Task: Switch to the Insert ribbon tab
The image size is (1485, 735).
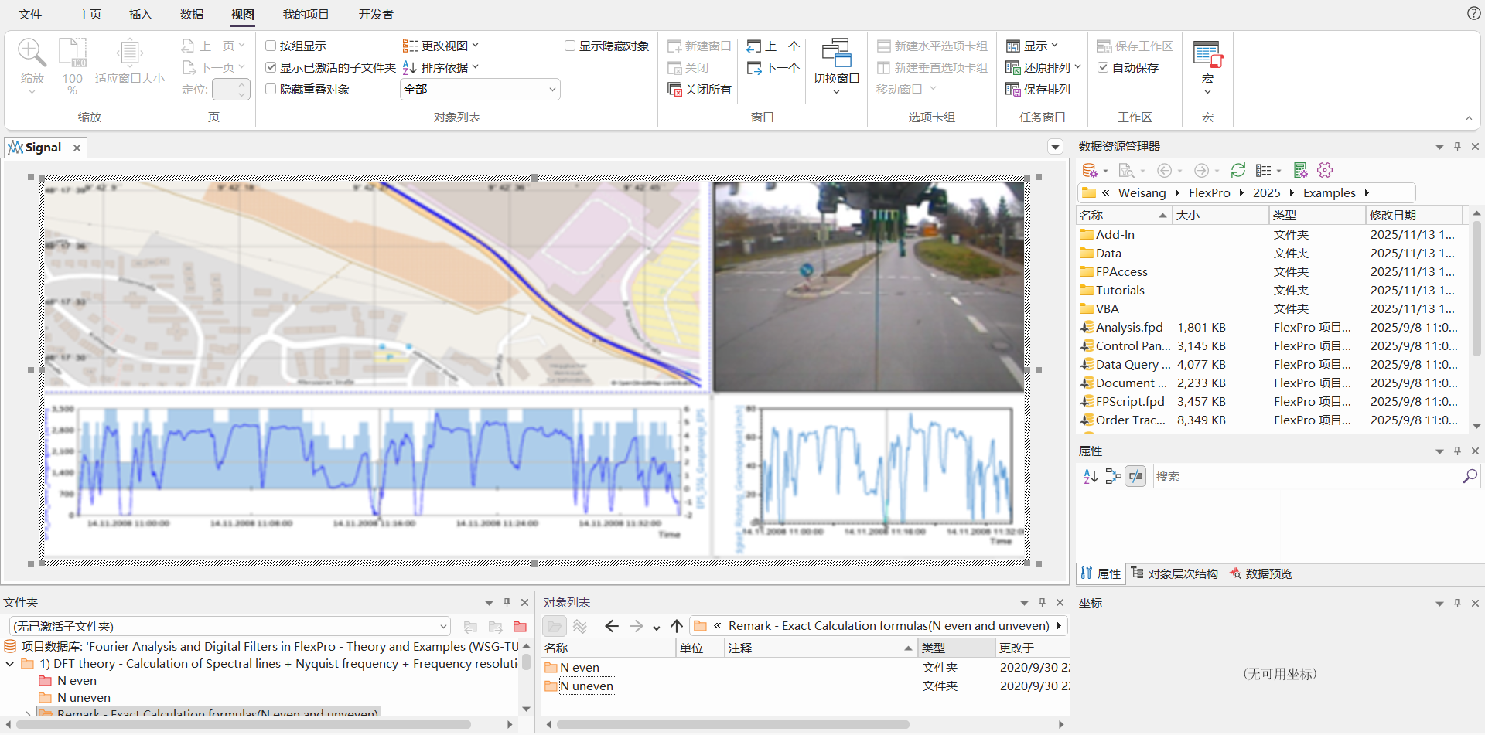Action: coord(140,15)
